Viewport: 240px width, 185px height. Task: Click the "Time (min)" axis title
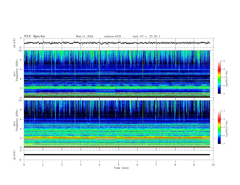(121, 168)
